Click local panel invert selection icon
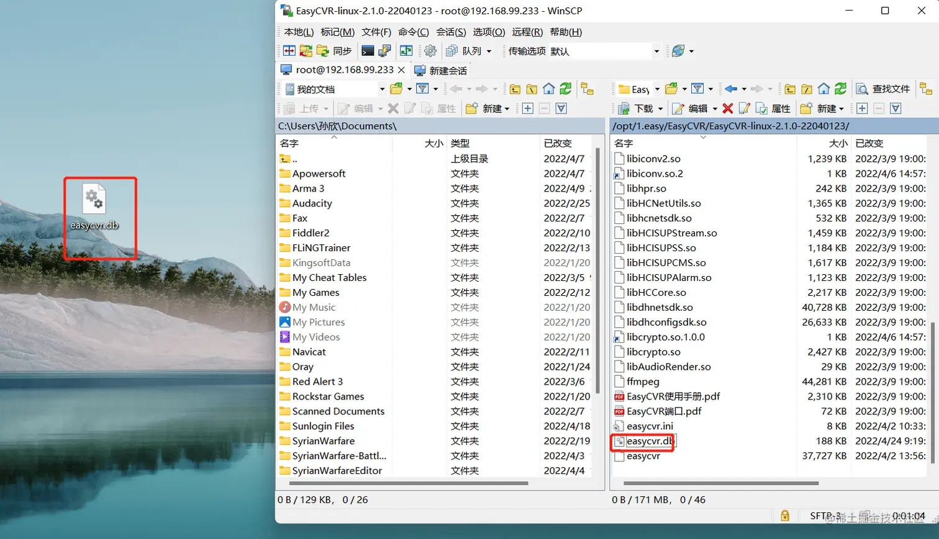The height and width of the screenshot is (539, 939). (561, 109)
